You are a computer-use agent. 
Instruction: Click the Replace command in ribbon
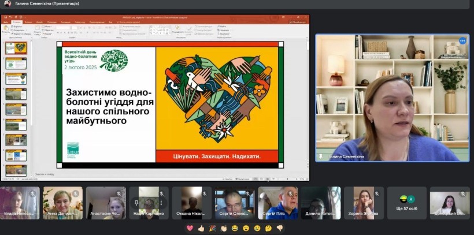click(224, 30)
